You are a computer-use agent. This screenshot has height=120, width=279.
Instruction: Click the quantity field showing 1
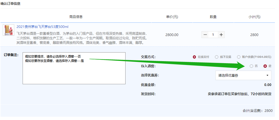point(213,35)
